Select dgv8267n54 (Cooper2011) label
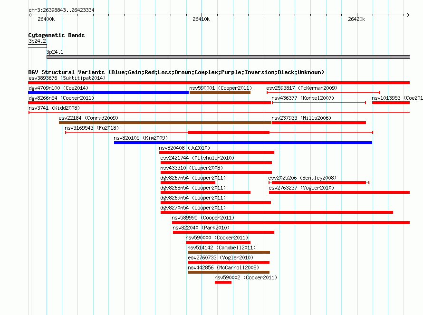 point(193,178)
